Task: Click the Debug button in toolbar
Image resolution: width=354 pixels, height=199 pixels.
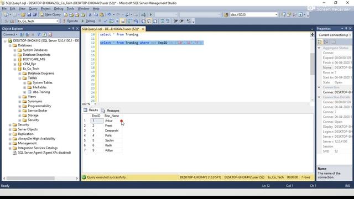Action: point(88,21)
